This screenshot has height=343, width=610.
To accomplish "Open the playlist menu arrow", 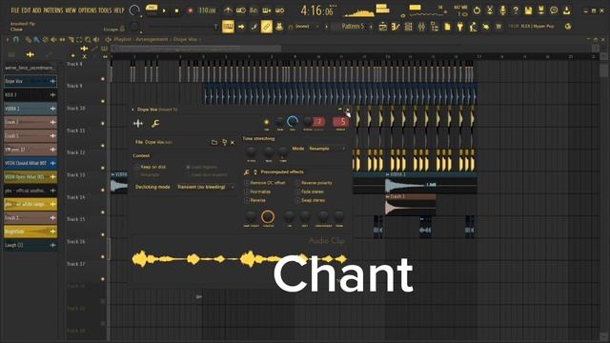I will coord(7,39).
